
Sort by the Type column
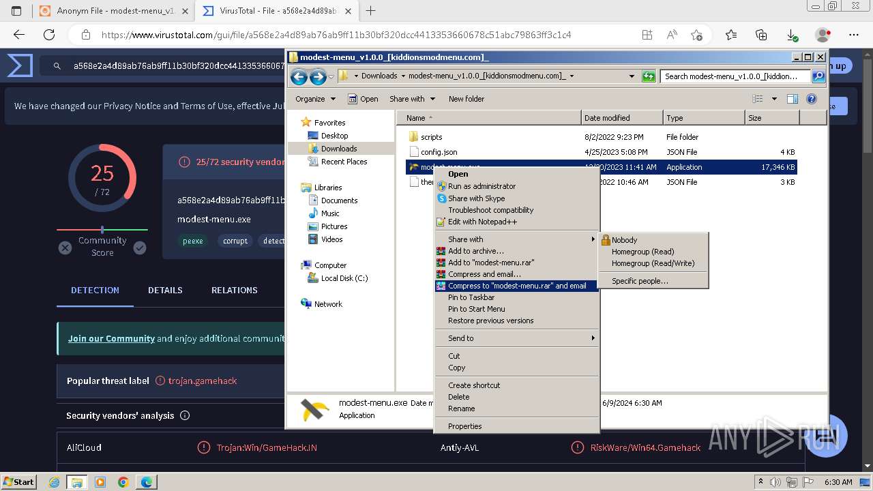(704, 118)
